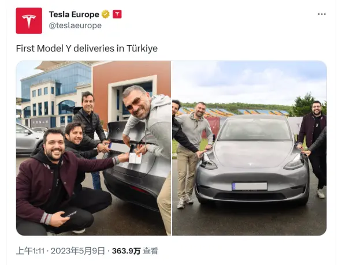Click the Tesla Europe display name
This screenshot has width=346, height=265.
[74, 14]
